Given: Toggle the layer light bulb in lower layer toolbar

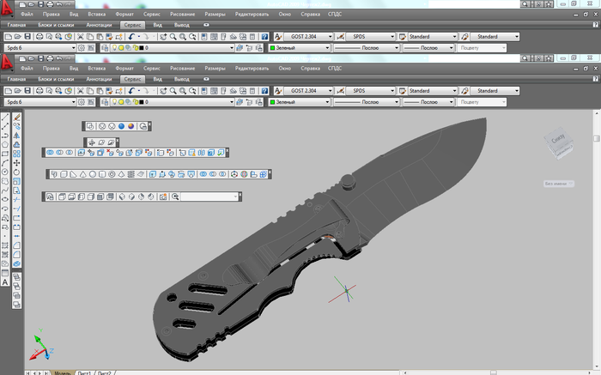Looking at the screenshot, I should pos(114,102).
